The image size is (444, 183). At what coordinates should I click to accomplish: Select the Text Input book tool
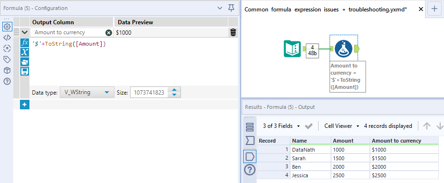pyautogui.click(x=292, y=49)
